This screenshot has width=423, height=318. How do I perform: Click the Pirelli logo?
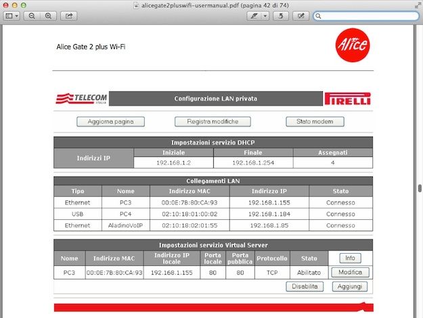[347, 99]
